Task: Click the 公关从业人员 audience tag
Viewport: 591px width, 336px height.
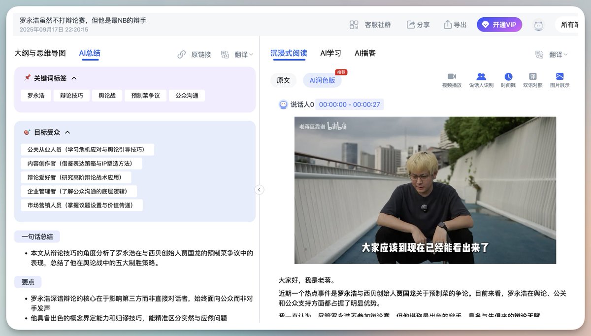Action: click(87, 150)
